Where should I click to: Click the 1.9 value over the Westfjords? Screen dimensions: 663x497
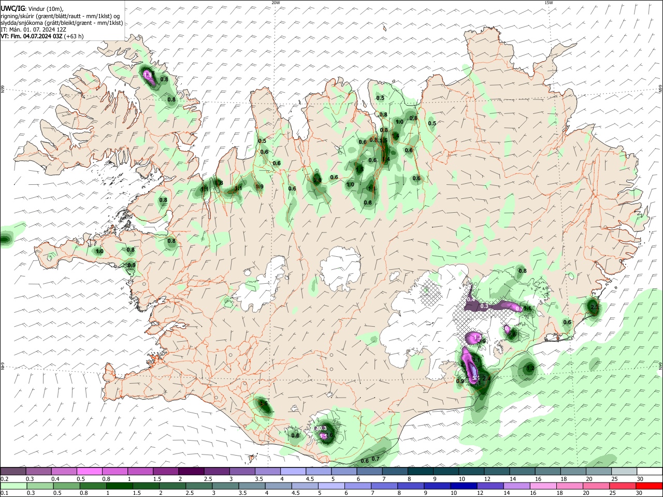point(148,75)
